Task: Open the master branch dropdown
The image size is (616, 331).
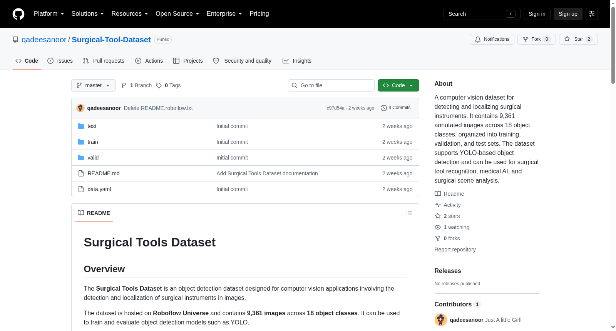Action: (94, 85)
